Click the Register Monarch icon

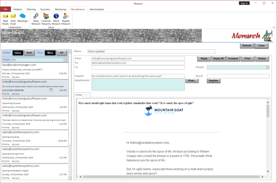(x=66, y=19)
